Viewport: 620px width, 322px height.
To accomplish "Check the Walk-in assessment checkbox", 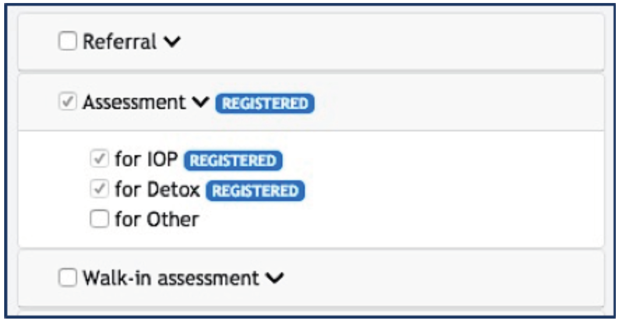I will coord(68,277).
